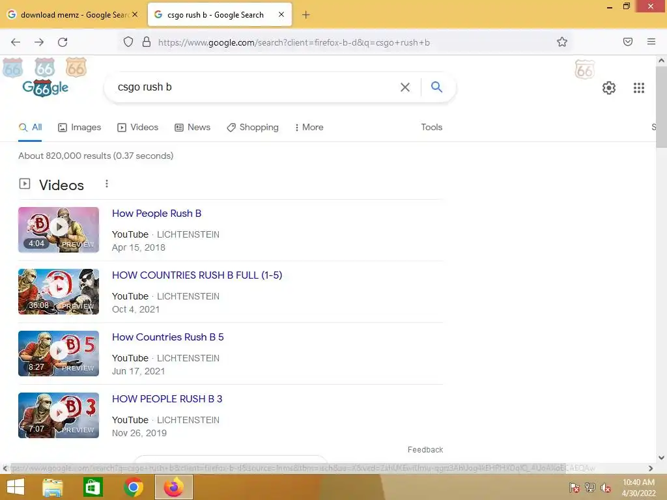Launch Chrome from the taskbar

click(x=133, y=487)
